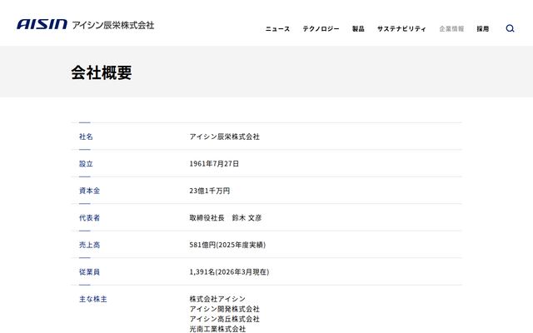533x333 pixels.
Task: Open the search magnifier icon
Action: tap(510, 28)
